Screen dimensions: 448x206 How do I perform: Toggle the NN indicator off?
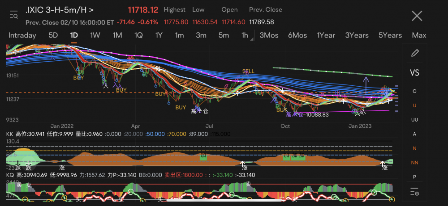point(415,163)
